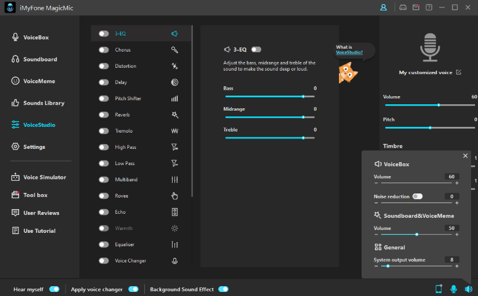Click the High Pass filter icon
Screen dimensions: 478x296
174,147
